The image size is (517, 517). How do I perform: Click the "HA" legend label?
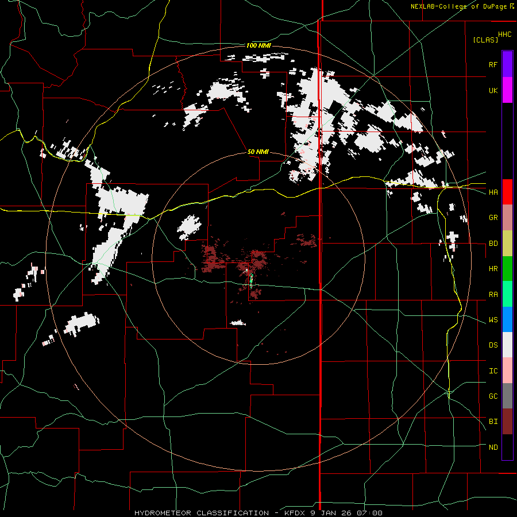tap(493, 192)
